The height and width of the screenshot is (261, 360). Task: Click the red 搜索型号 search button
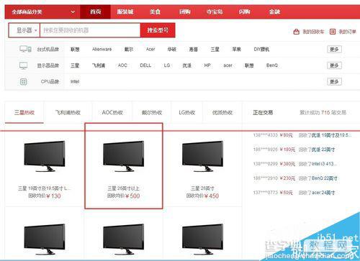(158, 30)
